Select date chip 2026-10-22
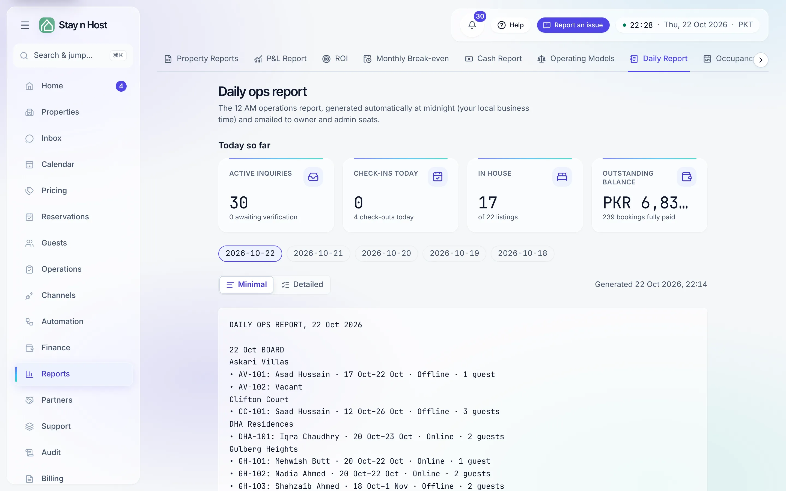Image resolution: width=786 pixels, height=491 pixels. 250,254
